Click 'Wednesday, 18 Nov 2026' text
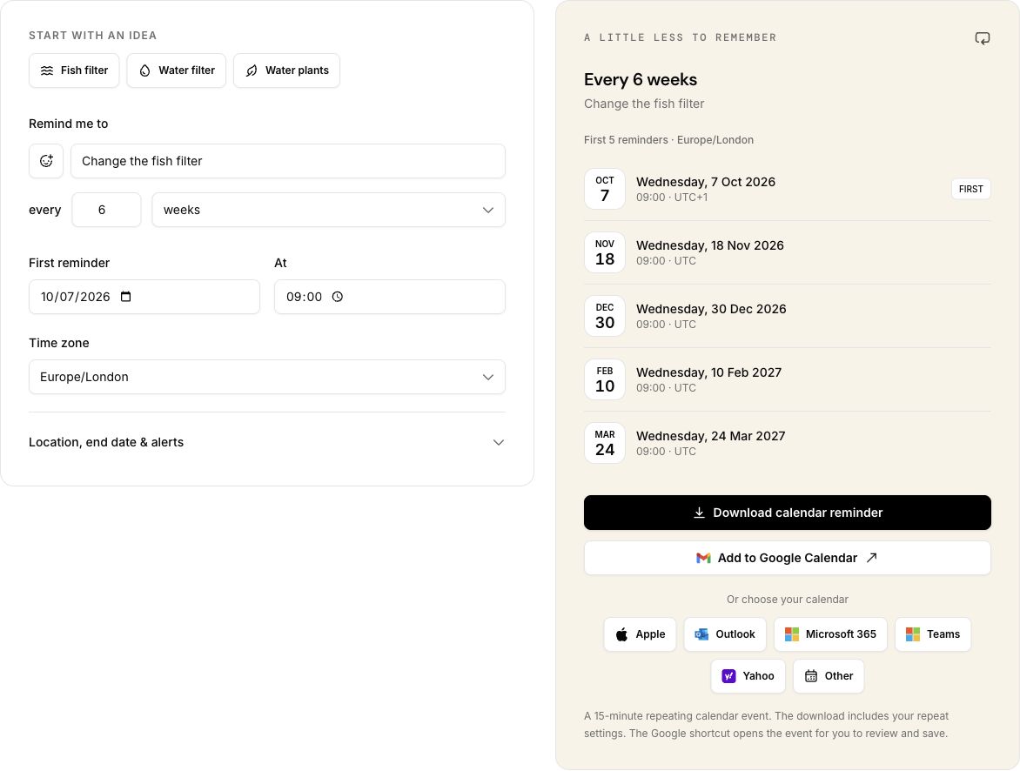Image resolution: width=1020 pixels, height=771 pixels. [x=709, y=245]
